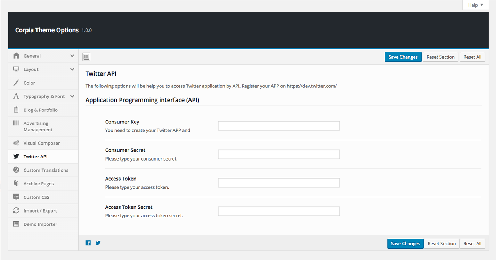Open the Blog & Portfolio menu item
The width and height of the screenshot is (496, 260).
coord(40,110)
